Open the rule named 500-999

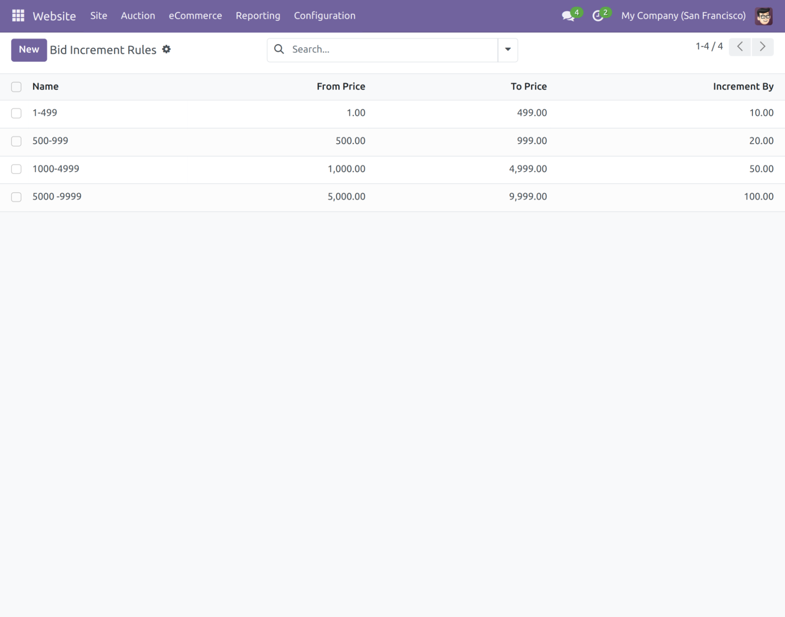50,141
